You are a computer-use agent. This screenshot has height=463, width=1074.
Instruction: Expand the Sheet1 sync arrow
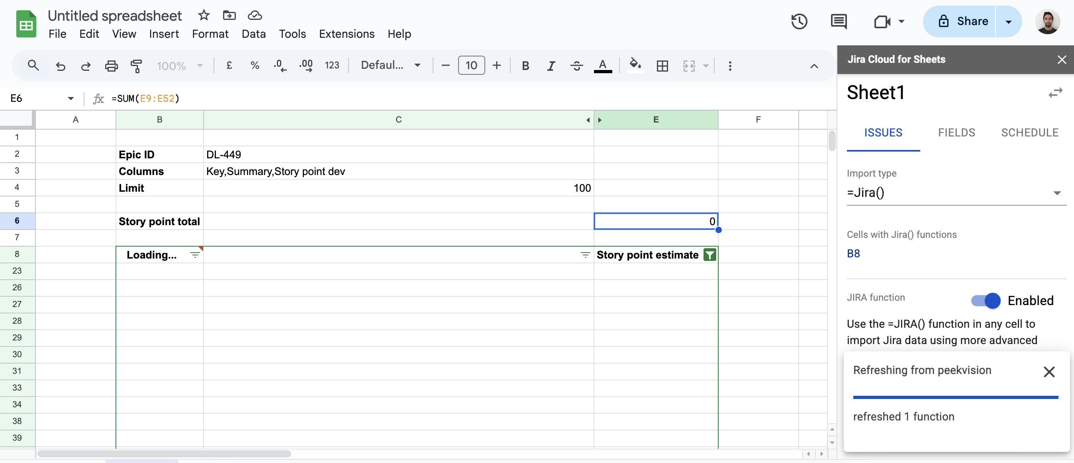(x=1058, y=92)
